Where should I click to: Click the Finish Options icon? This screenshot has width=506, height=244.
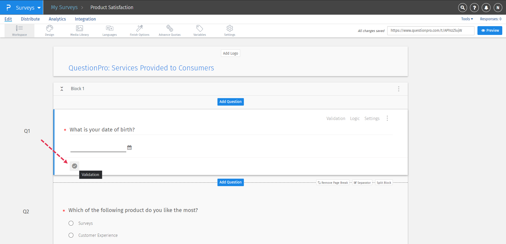coord(139,30)
